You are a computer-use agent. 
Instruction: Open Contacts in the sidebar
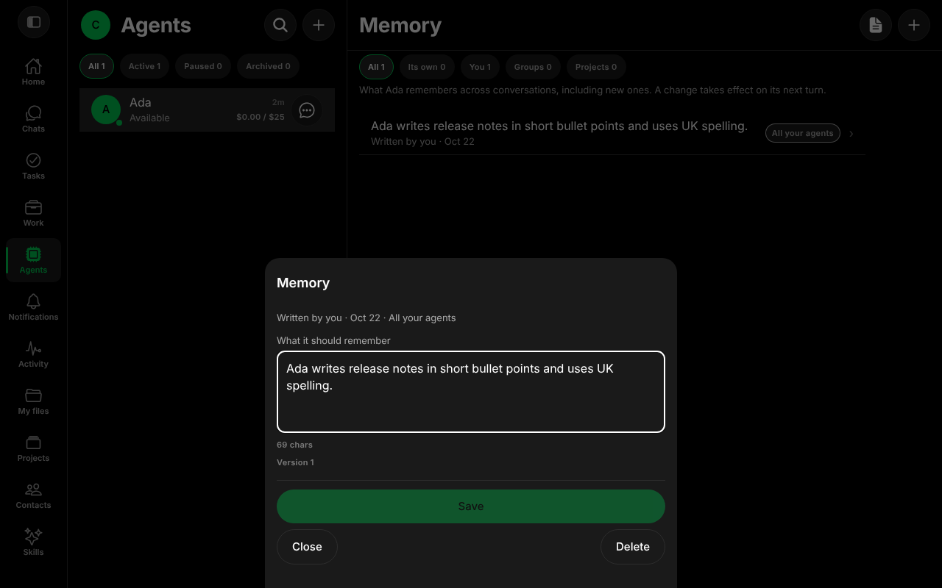coord(33,495)
